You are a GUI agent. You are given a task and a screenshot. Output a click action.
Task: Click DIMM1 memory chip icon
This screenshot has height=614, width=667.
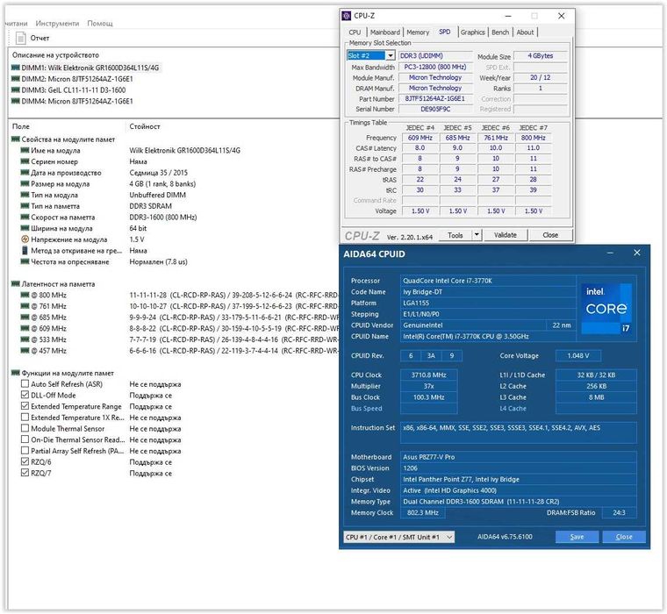pyautogui.click(x=15, y=68)
